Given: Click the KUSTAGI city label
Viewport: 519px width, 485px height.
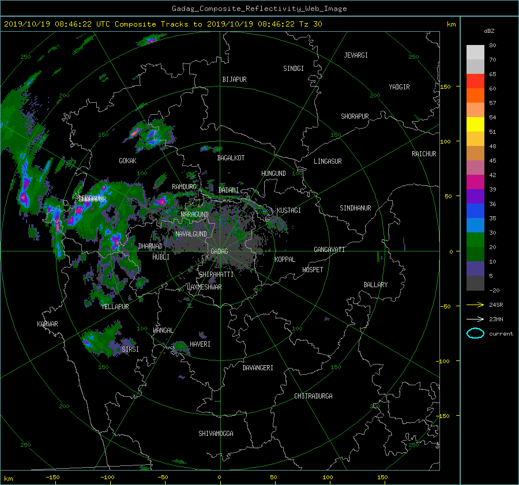Looking at the screenshot, I should tap(289, 210).
